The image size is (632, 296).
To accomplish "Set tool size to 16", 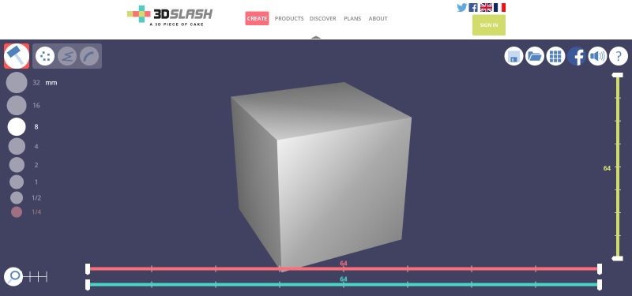I will tap(17, 106).
